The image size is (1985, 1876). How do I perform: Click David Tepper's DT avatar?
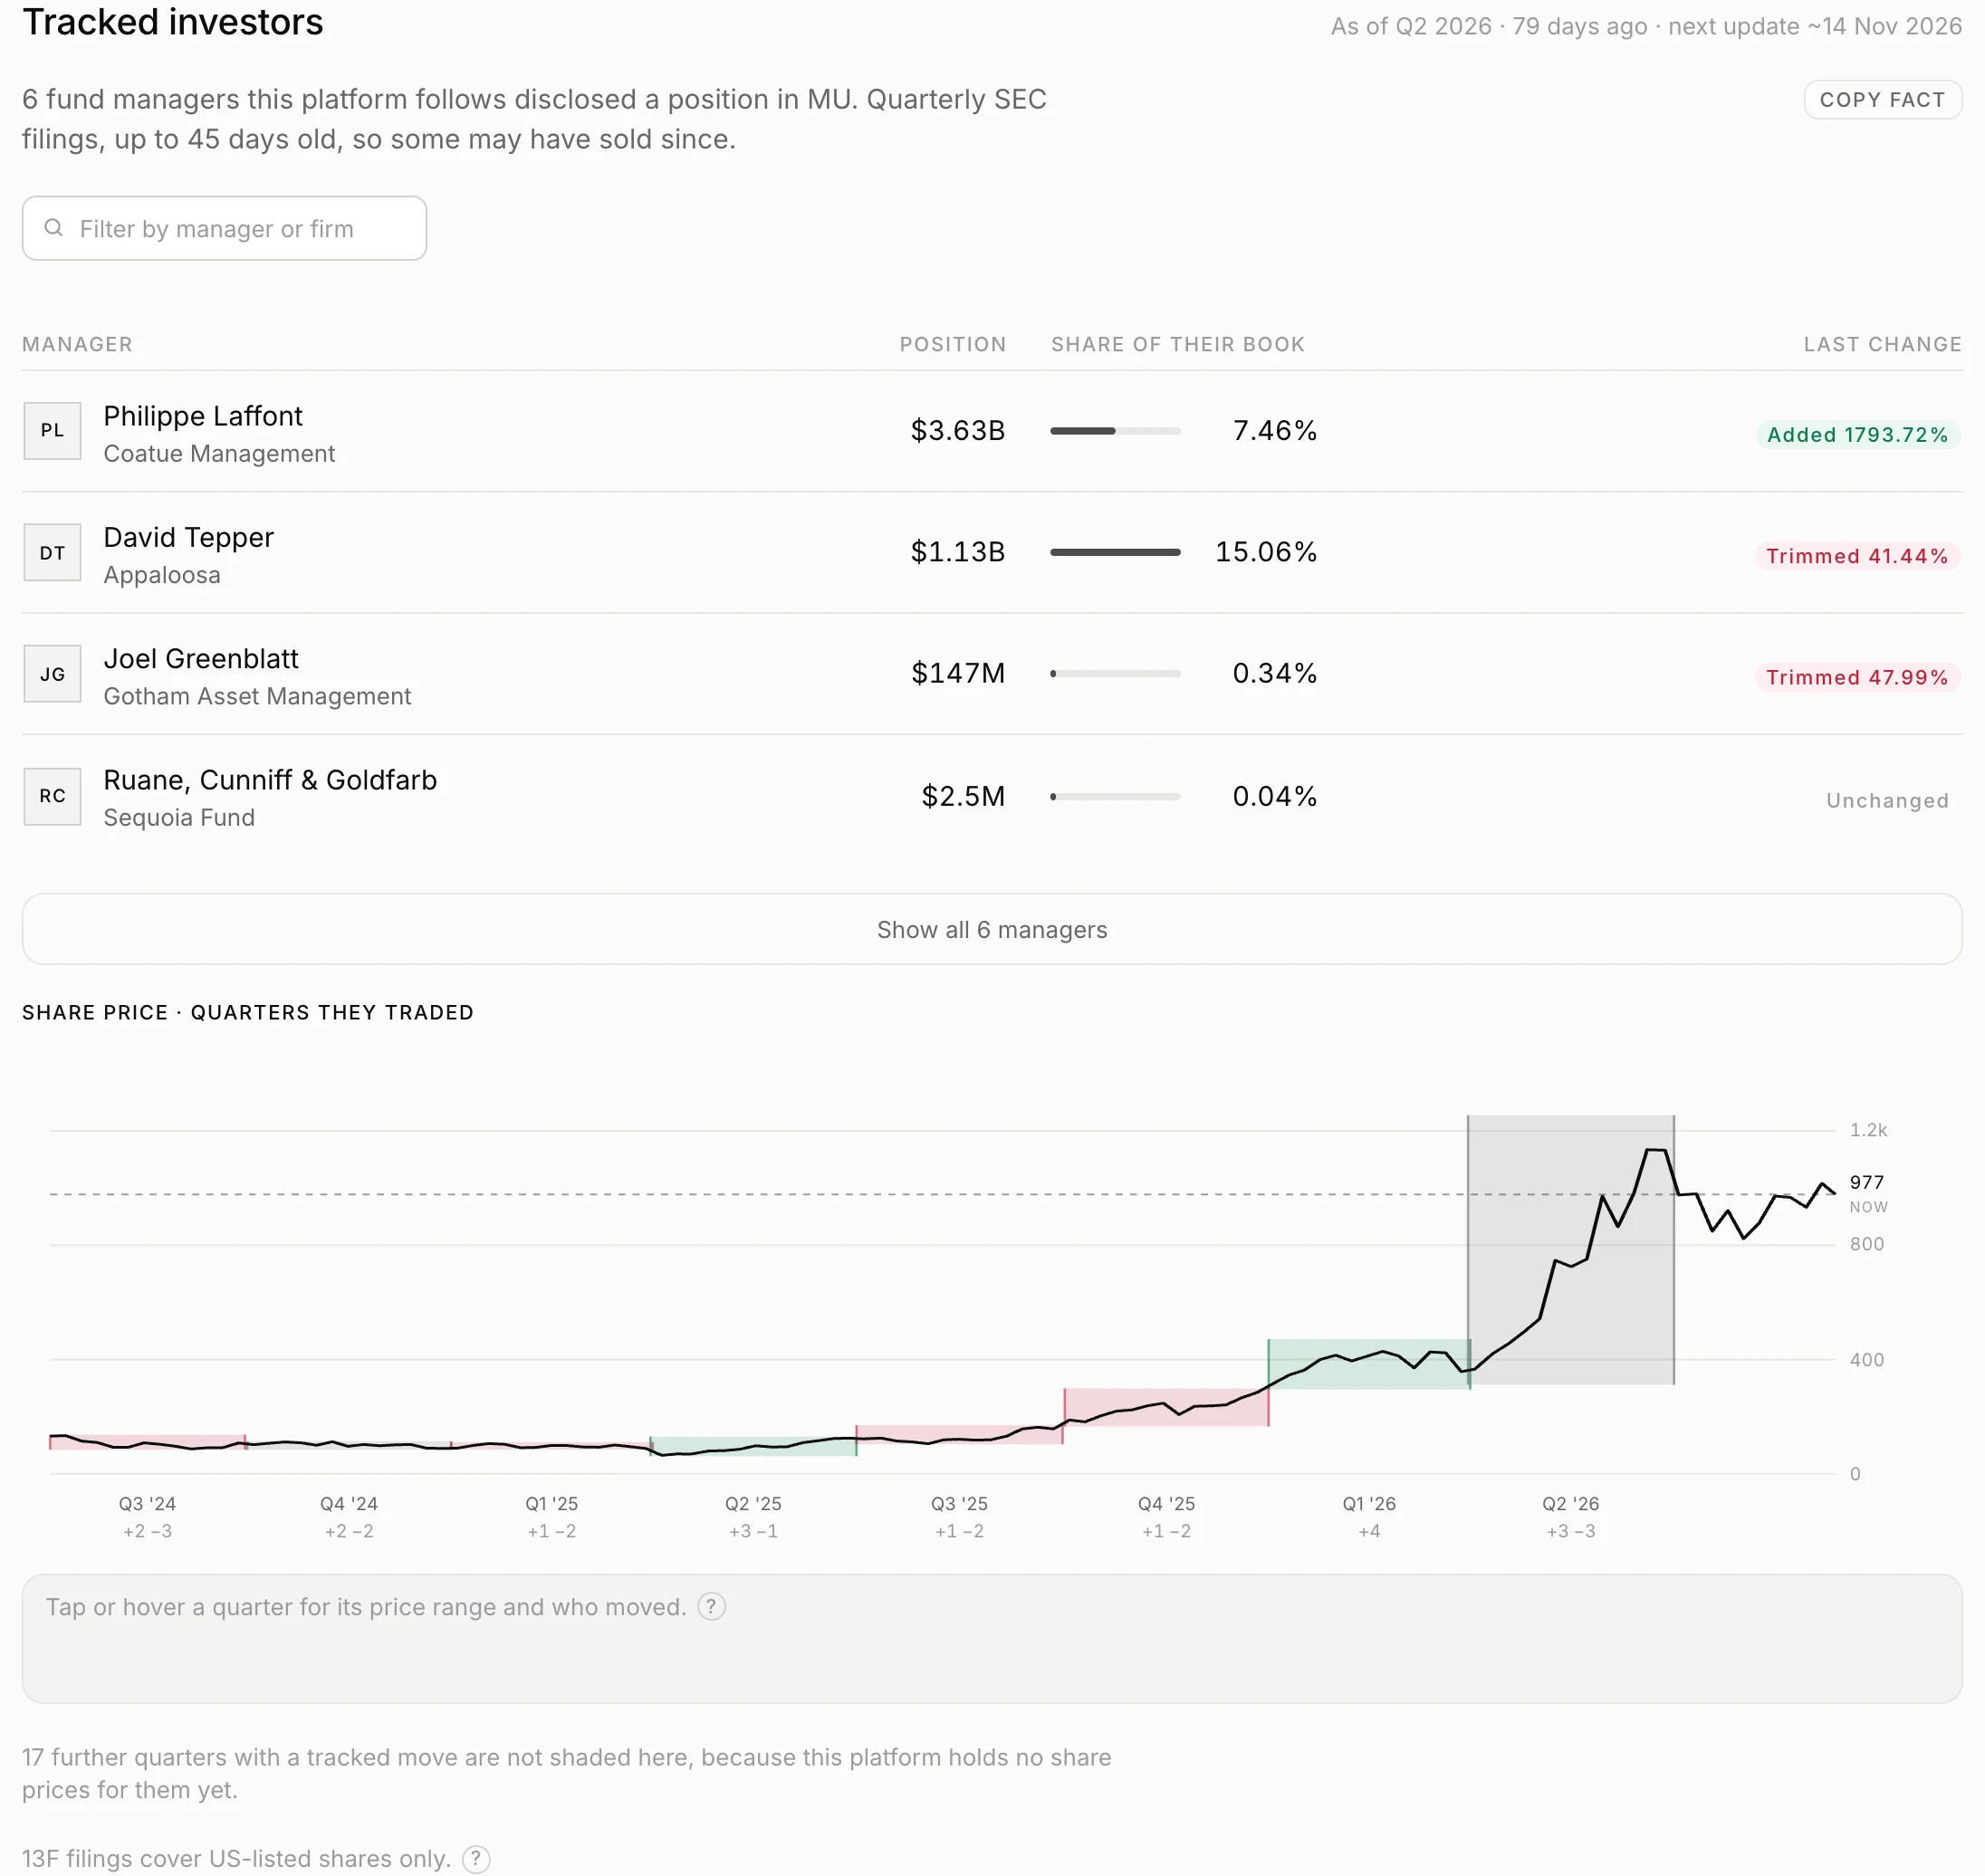click(x=52, y=553)
